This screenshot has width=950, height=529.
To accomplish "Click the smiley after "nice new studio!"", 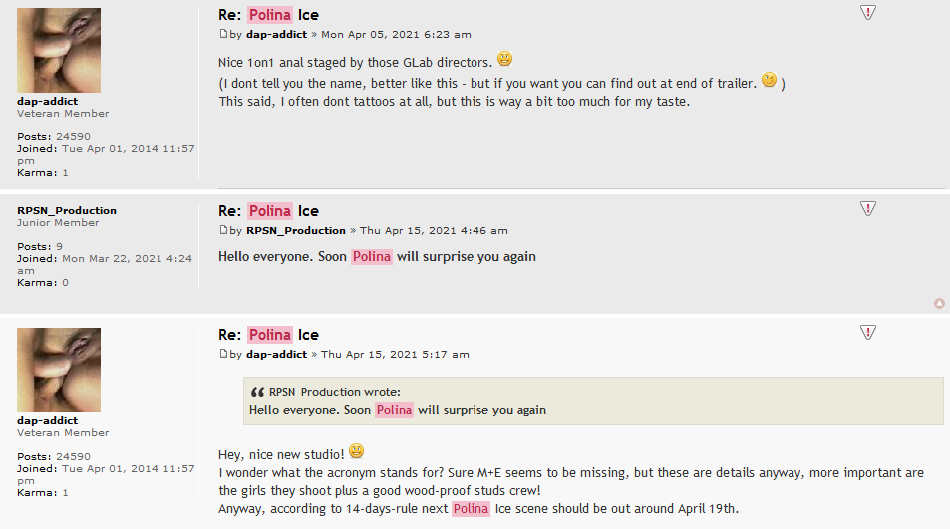I will click(x=356, y=451).
